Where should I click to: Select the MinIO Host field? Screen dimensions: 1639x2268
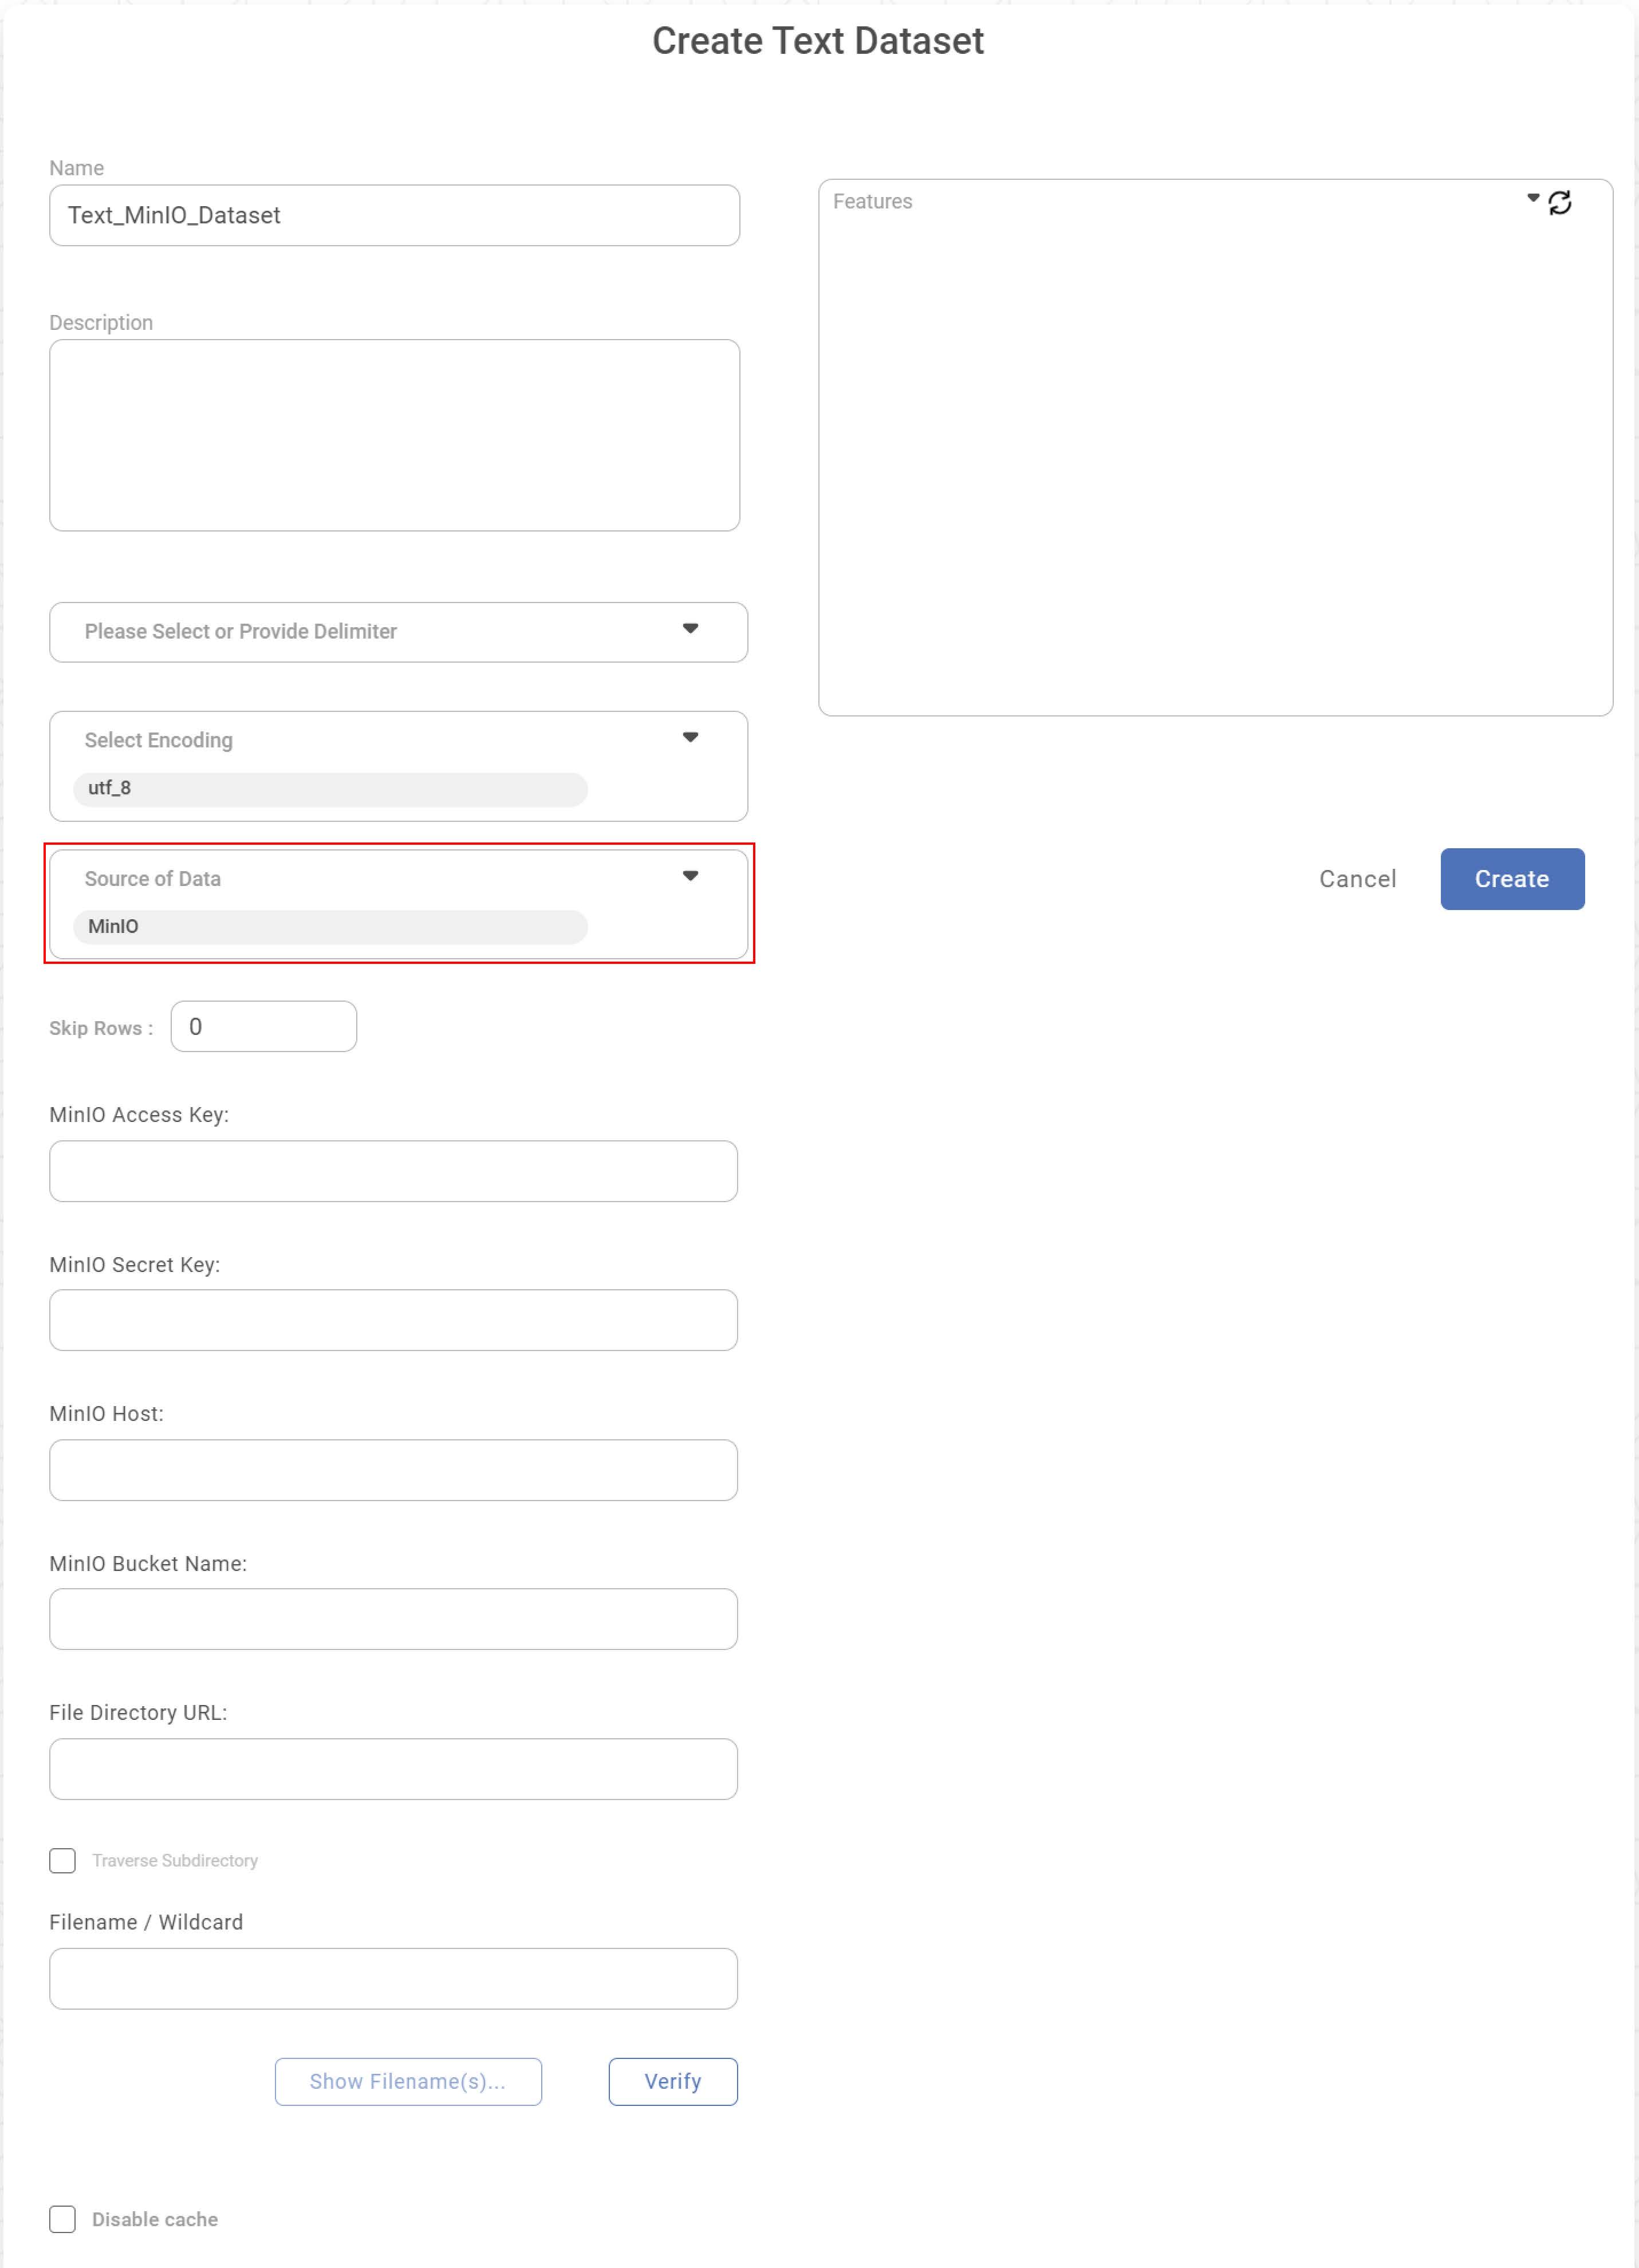[393, 1470]
